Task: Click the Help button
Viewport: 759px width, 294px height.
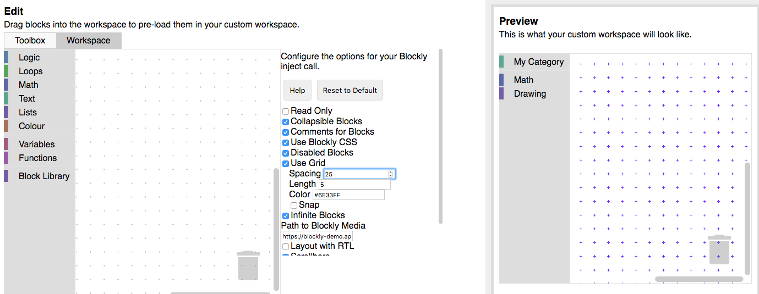Action: [x=297, y=90]
